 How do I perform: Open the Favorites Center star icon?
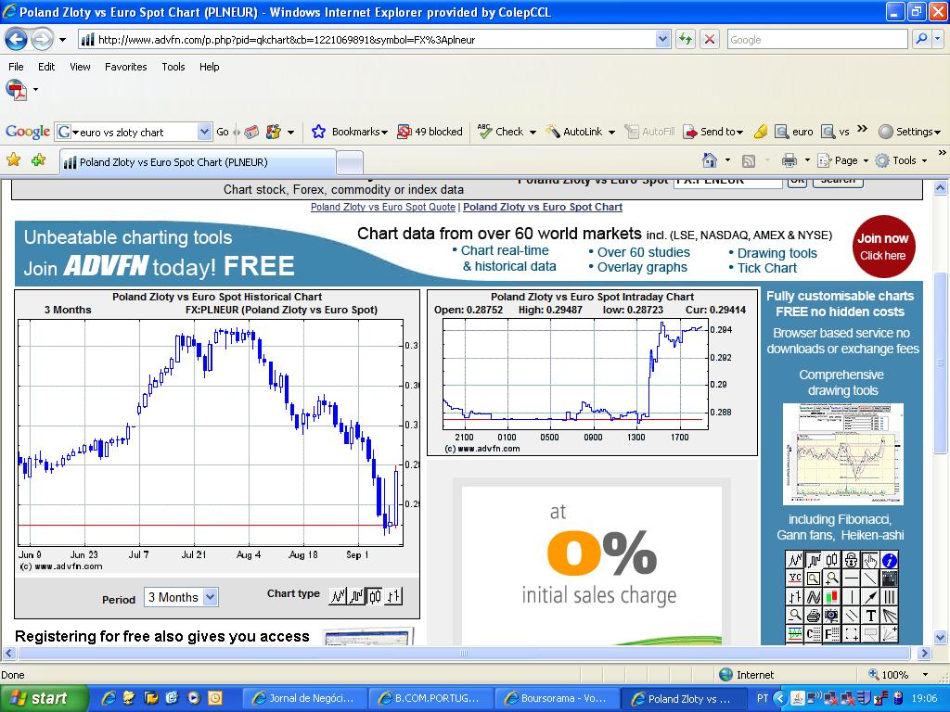click(13, 159)
